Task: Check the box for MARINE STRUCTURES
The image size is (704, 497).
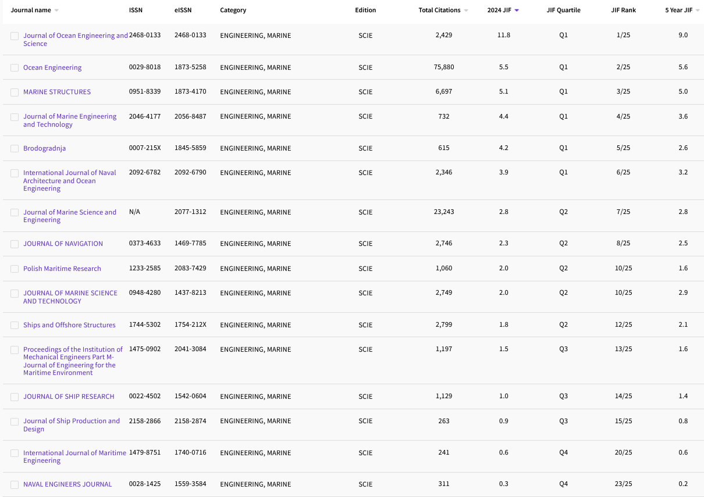Action: coord(15,92)
